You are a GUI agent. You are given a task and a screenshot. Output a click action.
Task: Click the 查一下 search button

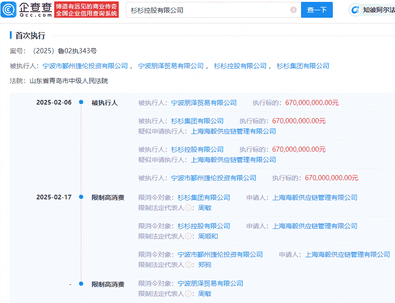[x=316, y=10]
